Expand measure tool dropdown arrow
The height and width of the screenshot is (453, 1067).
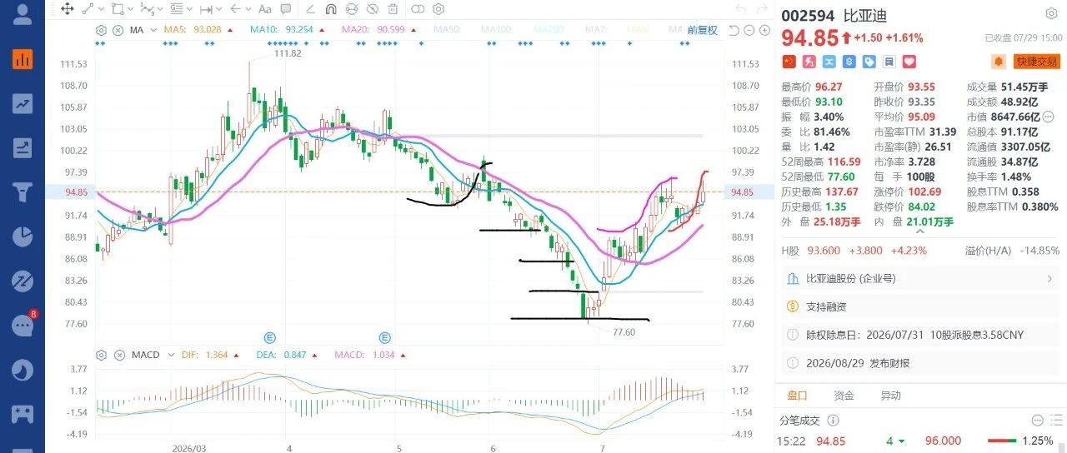coord(219,11)
